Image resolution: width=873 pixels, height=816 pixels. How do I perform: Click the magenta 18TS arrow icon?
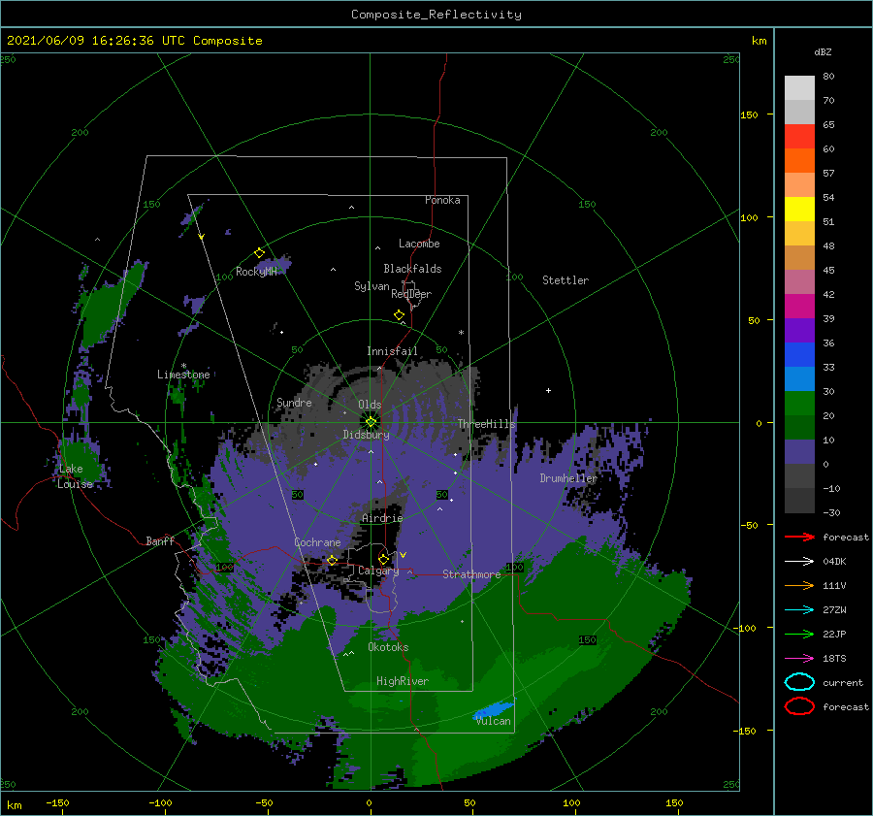[x=799, y=659]
